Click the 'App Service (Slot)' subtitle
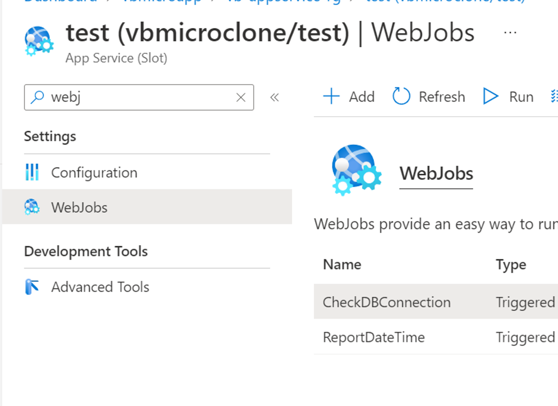 point(116,58)
